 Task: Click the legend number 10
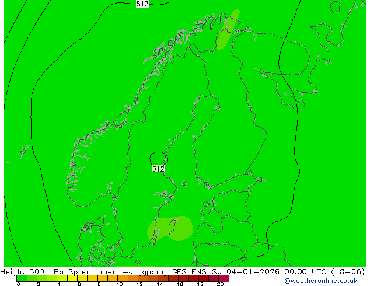(x=120, y=284)
